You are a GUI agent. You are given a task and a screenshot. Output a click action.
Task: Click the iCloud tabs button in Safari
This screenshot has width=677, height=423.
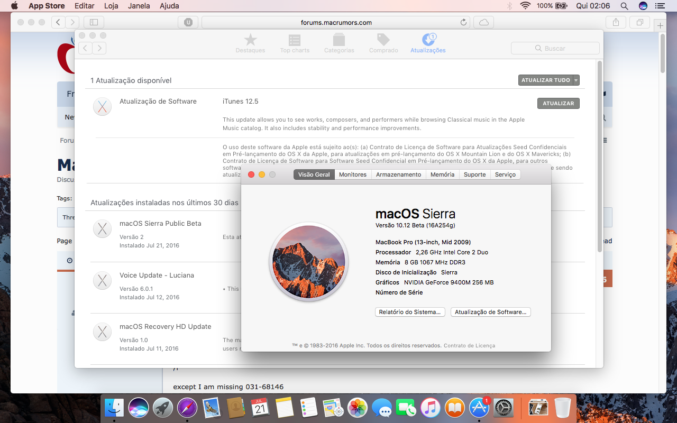483,22
